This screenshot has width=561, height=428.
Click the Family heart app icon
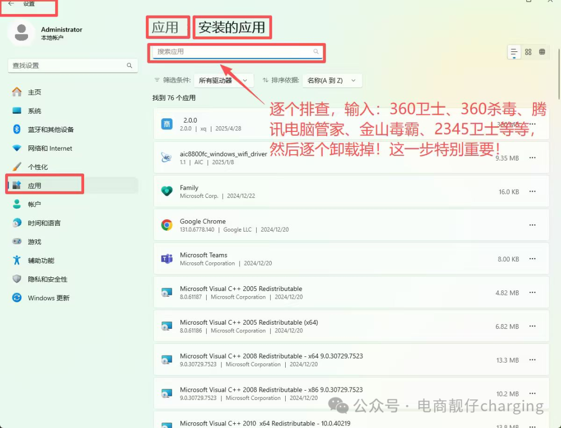point(167,191)
